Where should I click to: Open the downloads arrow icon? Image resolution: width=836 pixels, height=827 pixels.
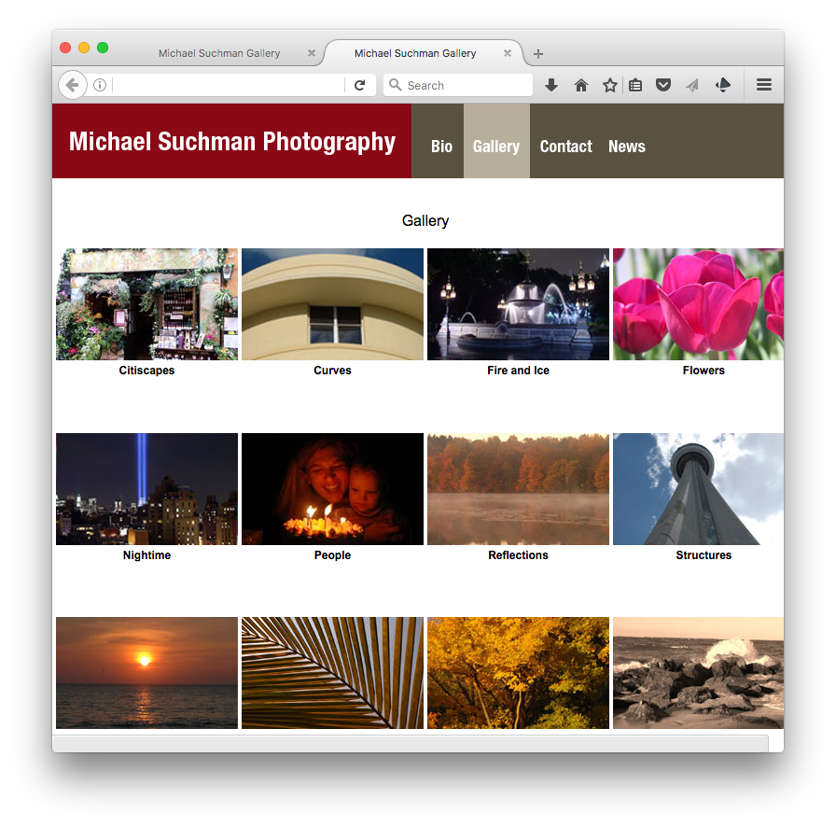point(551,85)
